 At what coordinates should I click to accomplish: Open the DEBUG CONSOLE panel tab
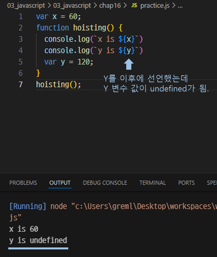coord(105,183)
